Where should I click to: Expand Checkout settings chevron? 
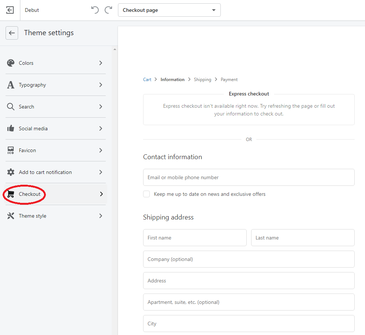(101, 194)
